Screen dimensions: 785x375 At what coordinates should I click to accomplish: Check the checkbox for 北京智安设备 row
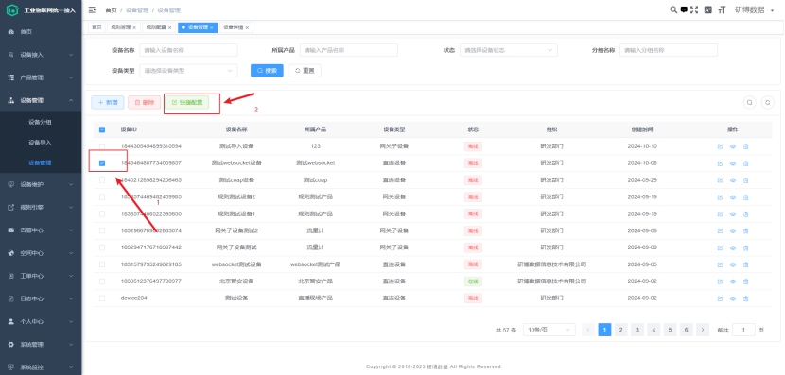102,281
